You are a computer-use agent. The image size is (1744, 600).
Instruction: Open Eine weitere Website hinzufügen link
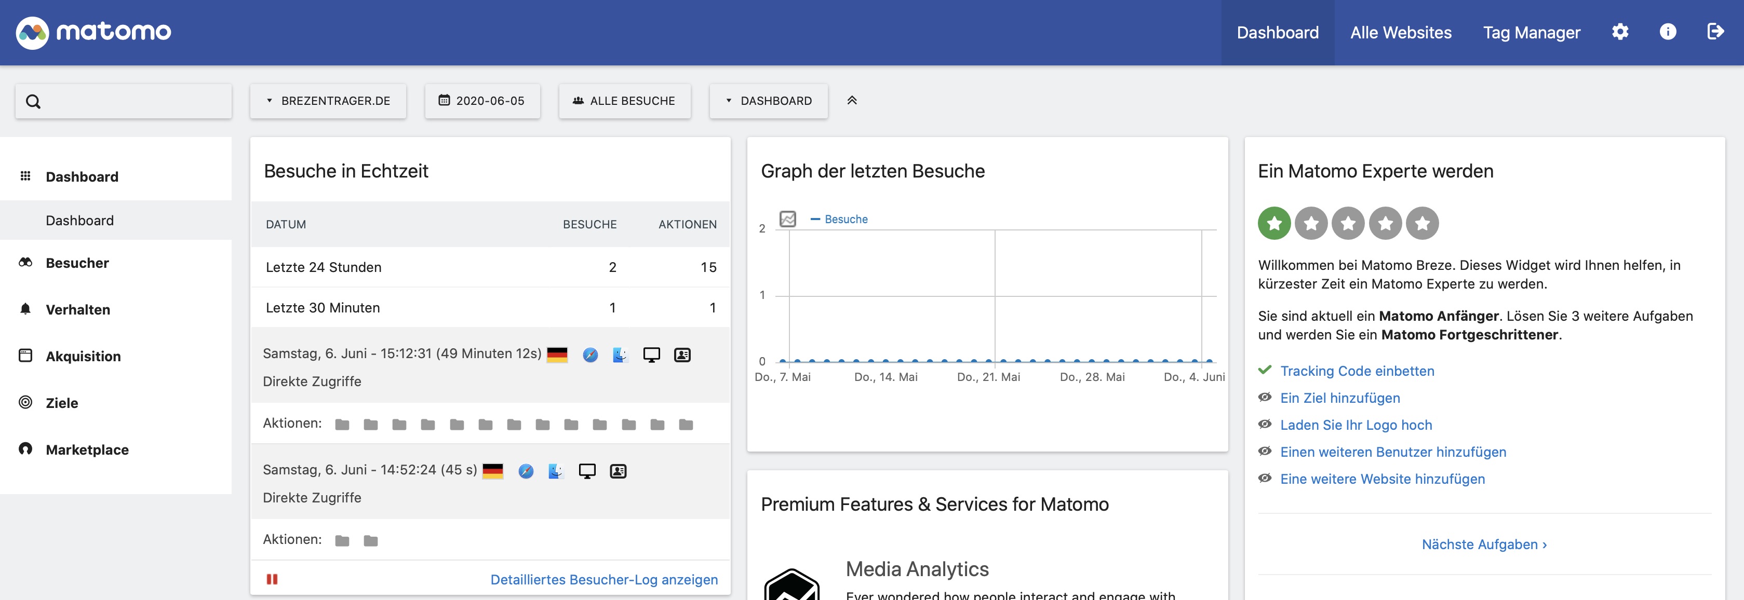[x=1383, y=479]
